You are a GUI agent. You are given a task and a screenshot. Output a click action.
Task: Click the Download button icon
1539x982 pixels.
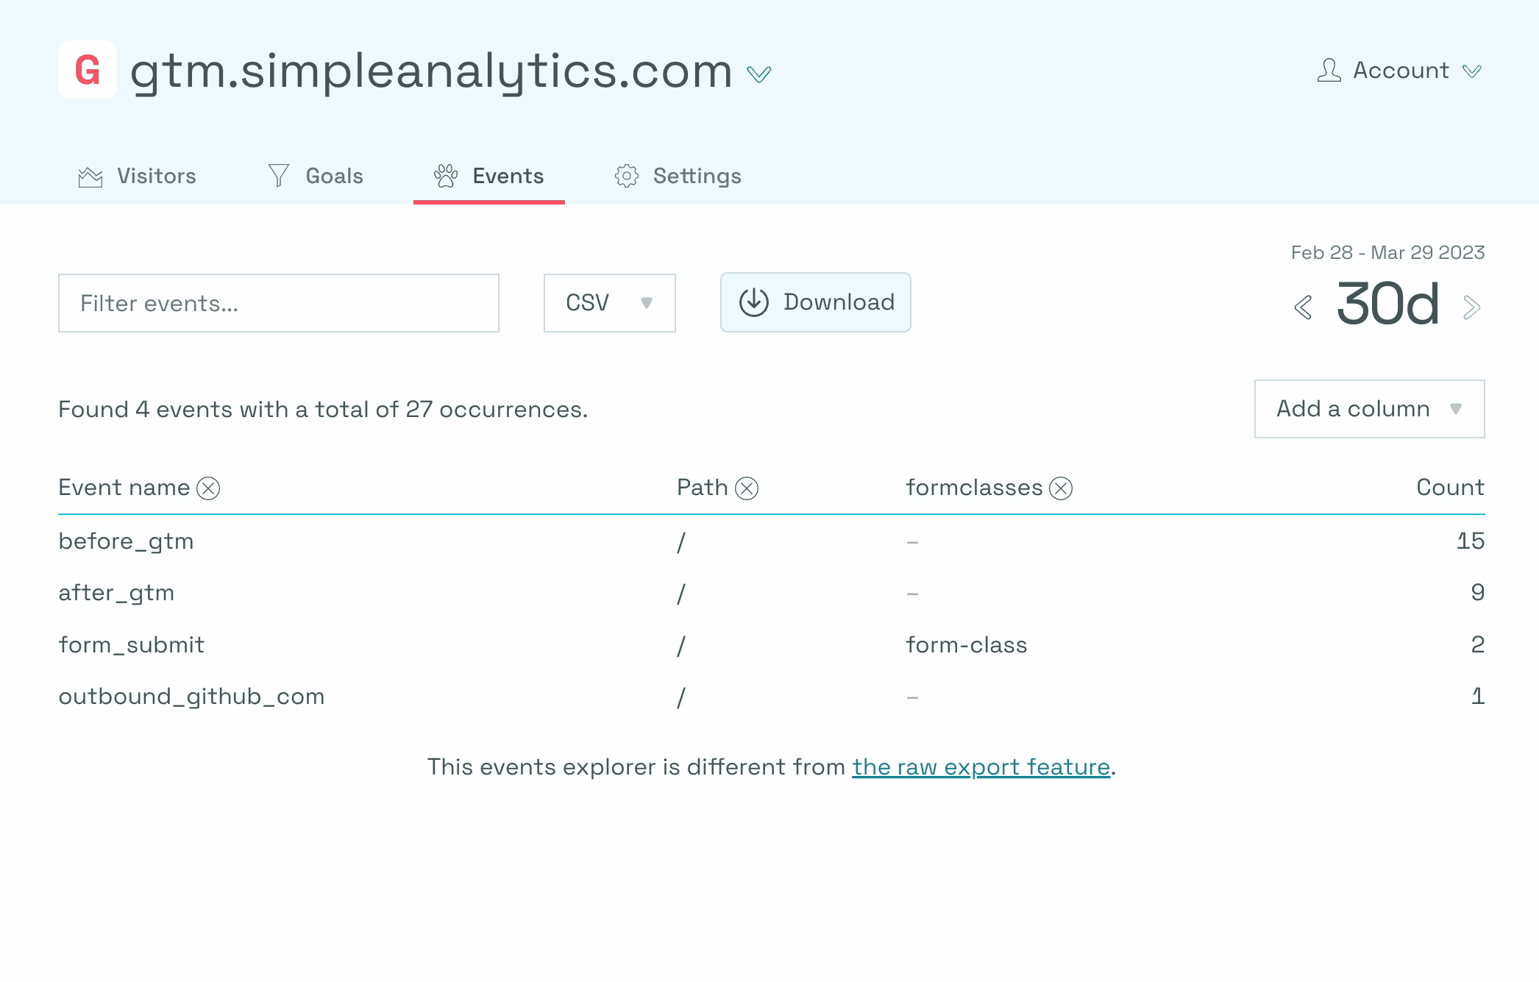(752, 302)
